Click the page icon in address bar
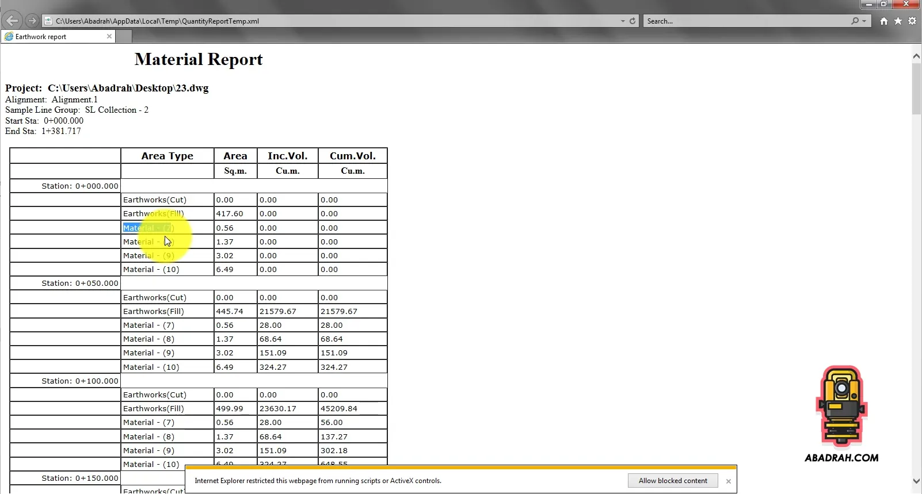922x494 pixels. click(49, 21)
